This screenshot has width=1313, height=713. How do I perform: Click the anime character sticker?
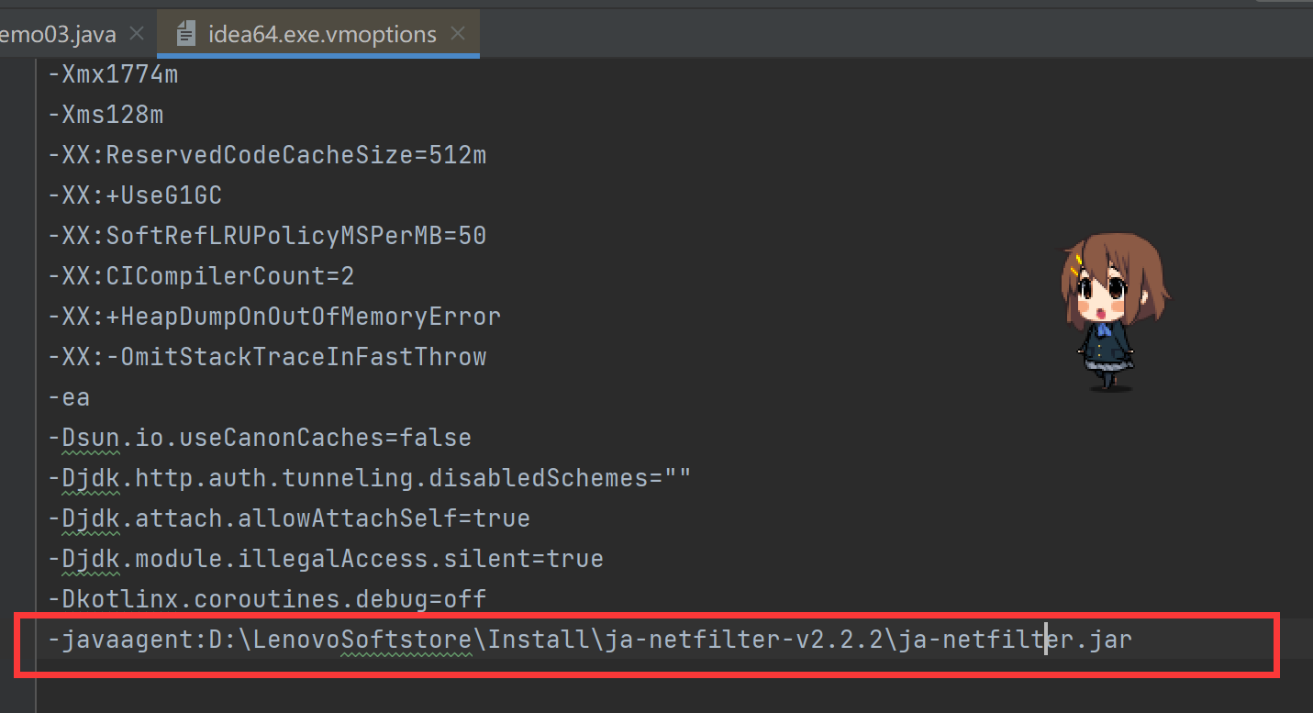tap(1113, 310)
